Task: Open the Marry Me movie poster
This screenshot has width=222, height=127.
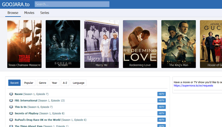Action: (x=101, y=44)
